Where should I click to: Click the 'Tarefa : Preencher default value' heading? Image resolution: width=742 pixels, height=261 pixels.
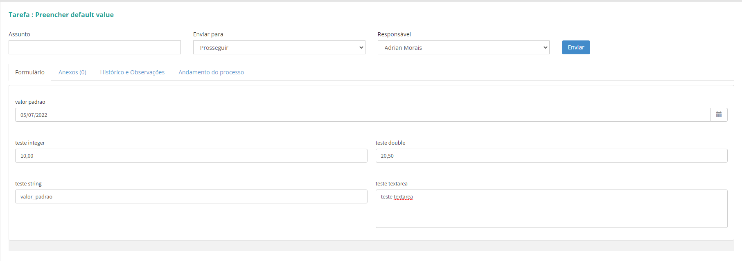click(61, 15)
